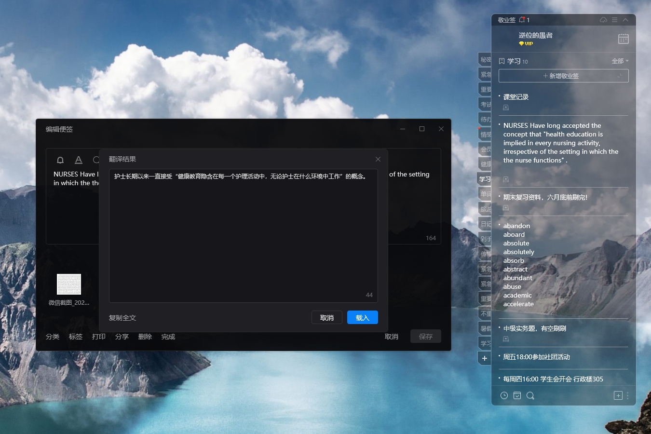Screen dimensions: 651x434
Task: Open the 周五18:00参加社团活动 note
Action: [x=537, y=357]
